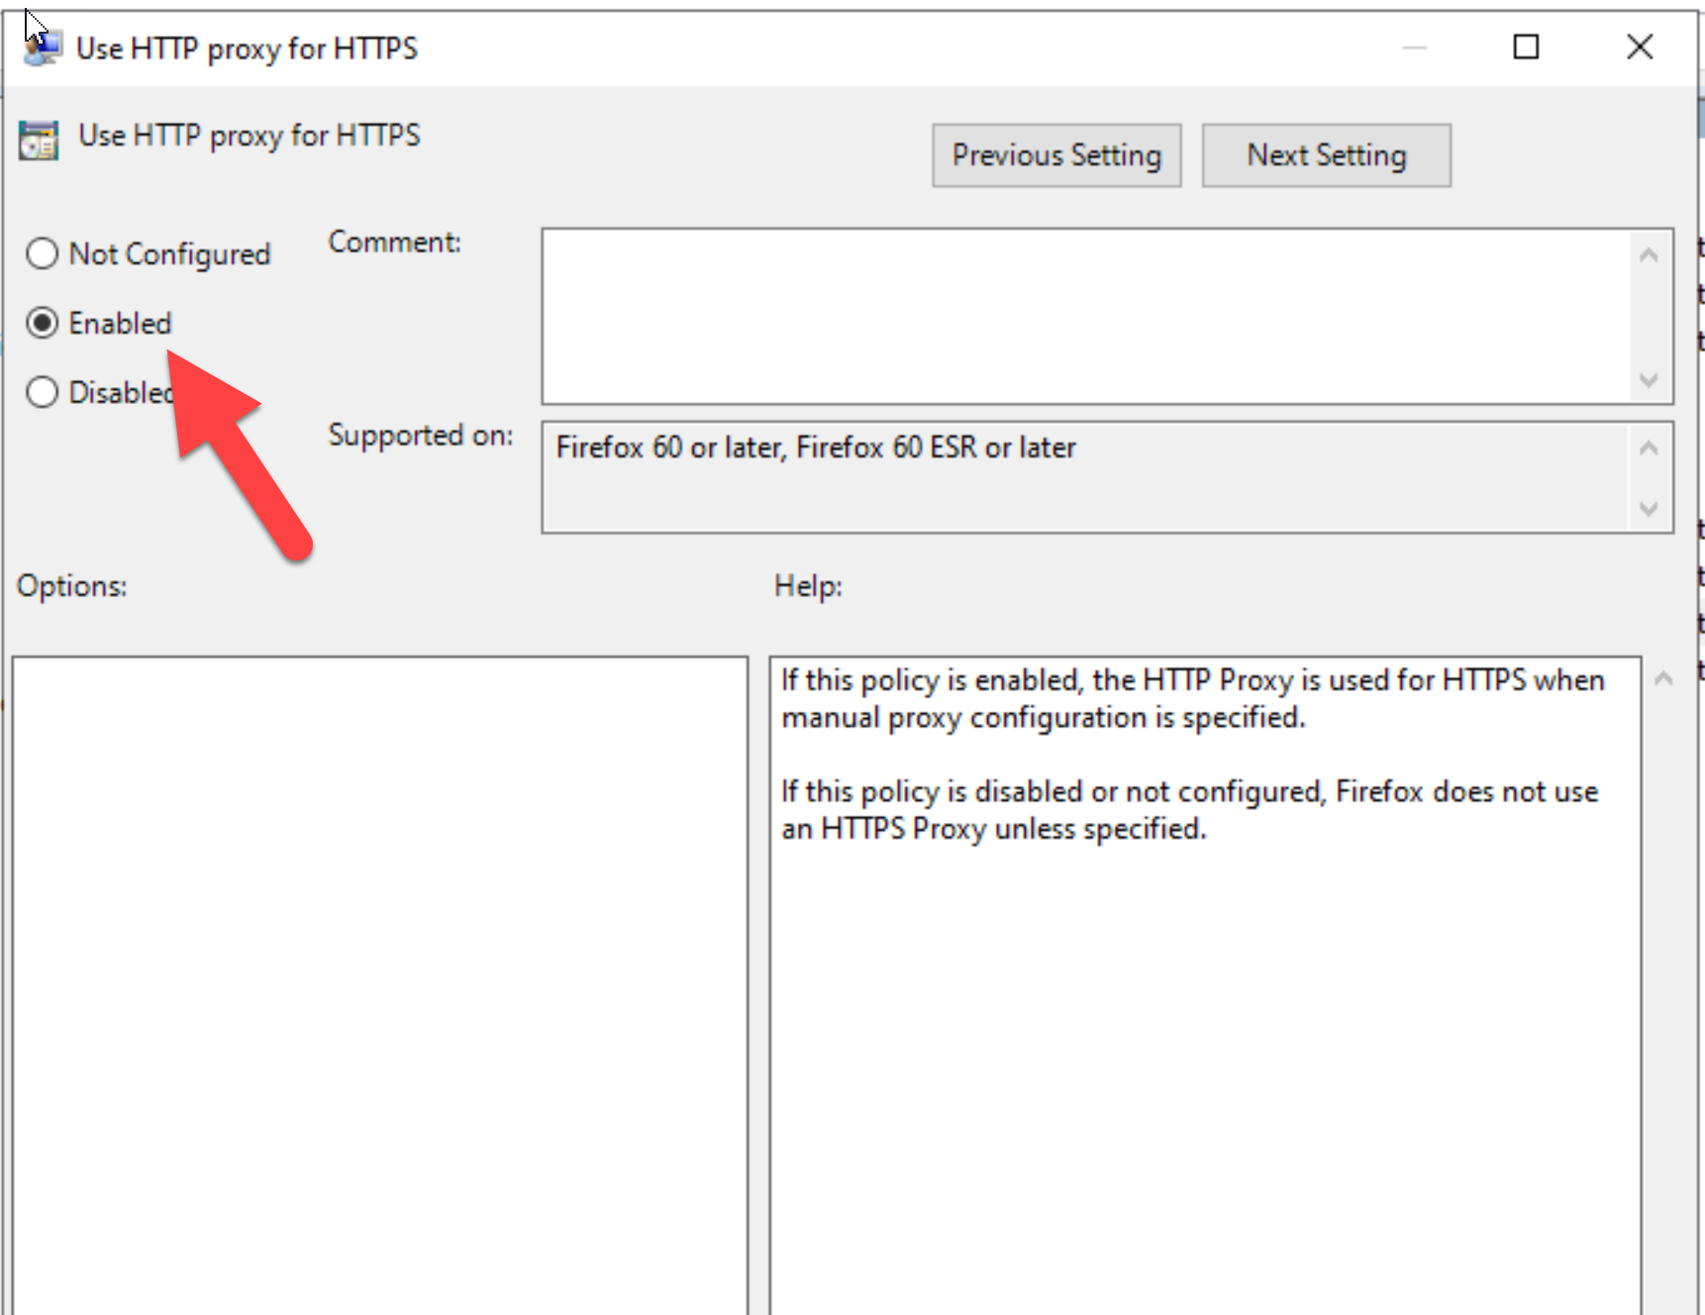Choose the Disabled radio button
The height and width of the screenshot is (1315, 1705).
click(43, 392)
